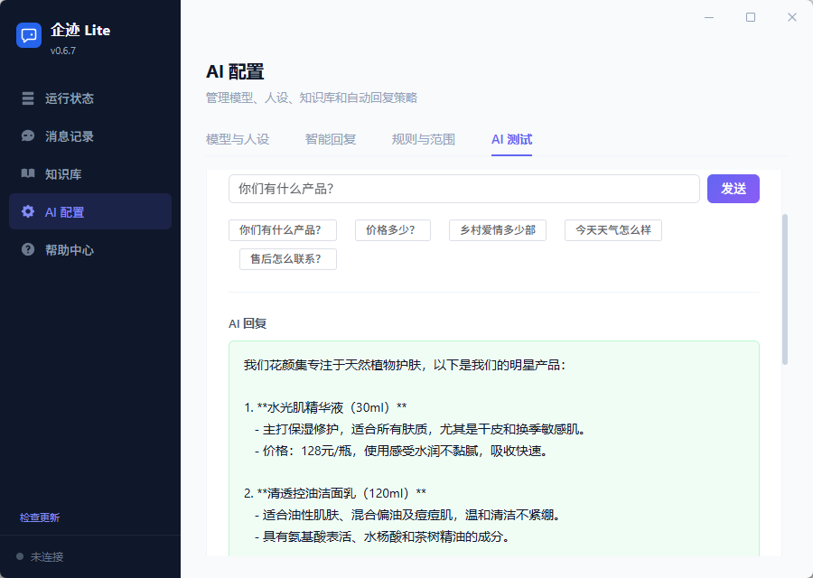Select the 乡村爱情多少部 test question

pyautogui.click(x=498, y=230)
